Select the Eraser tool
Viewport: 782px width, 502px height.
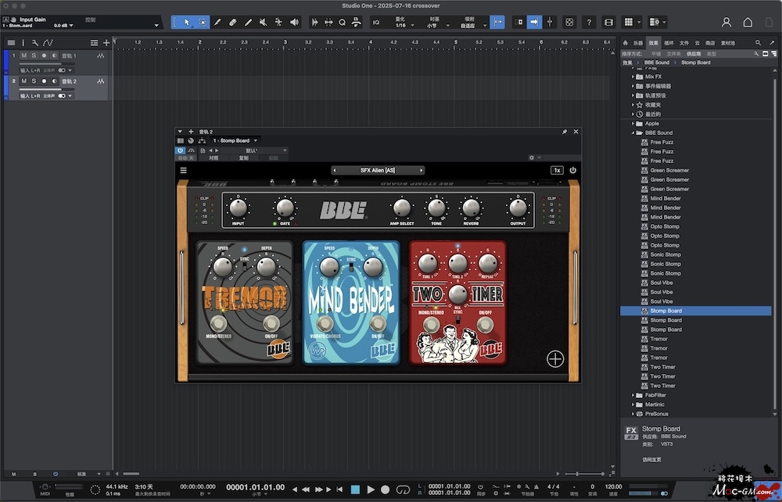pos(233,22)
